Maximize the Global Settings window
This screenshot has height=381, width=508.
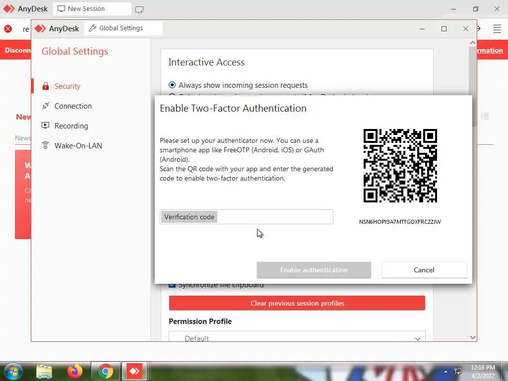[444, 28]
